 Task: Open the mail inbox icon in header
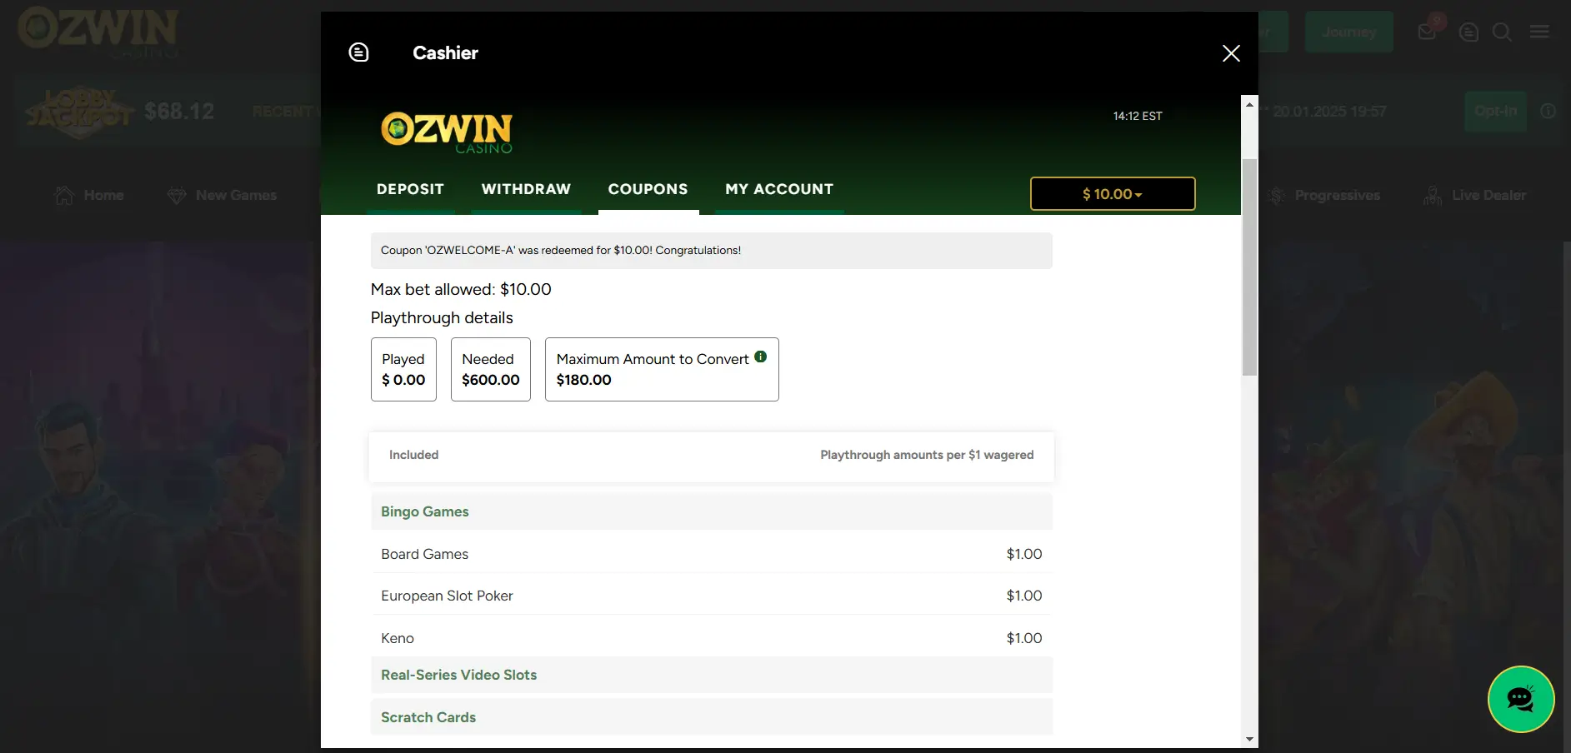(x=1428, y=32)
